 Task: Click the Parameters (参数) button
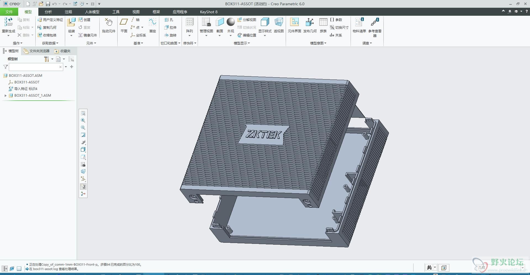(x=336, y=20)
